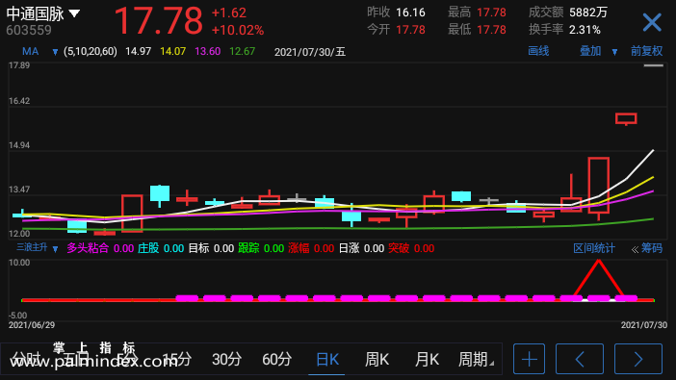Switch to the 日K daily chart tab
This screenshot has height=380, width=676.
coord(326,360)
